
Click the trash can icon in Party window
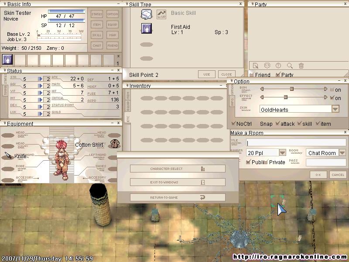point(301,65)
